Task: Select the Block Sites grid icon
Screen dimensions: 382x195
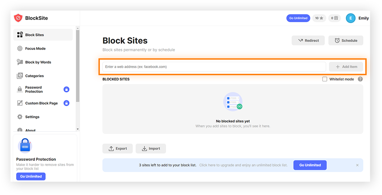Action: (20, 35)
